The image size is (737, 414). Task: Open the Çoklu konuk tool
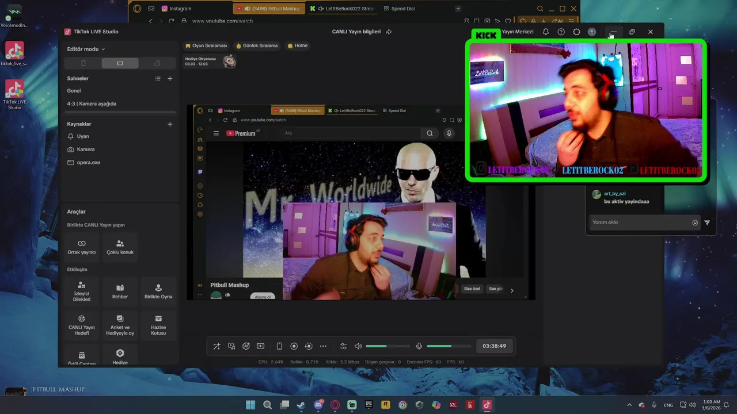coord(120,247)
